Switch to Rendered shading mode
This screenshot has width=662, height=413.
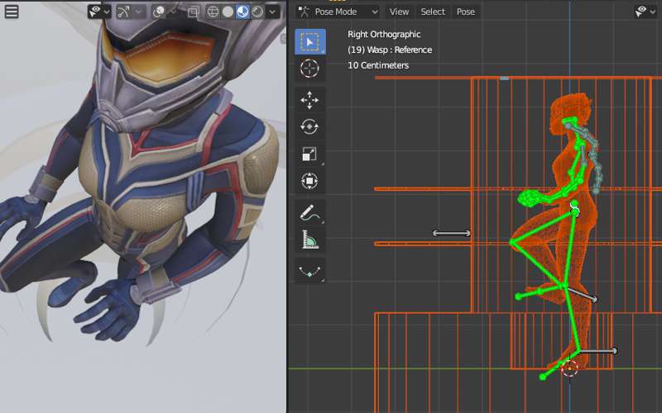click(257, 12)
